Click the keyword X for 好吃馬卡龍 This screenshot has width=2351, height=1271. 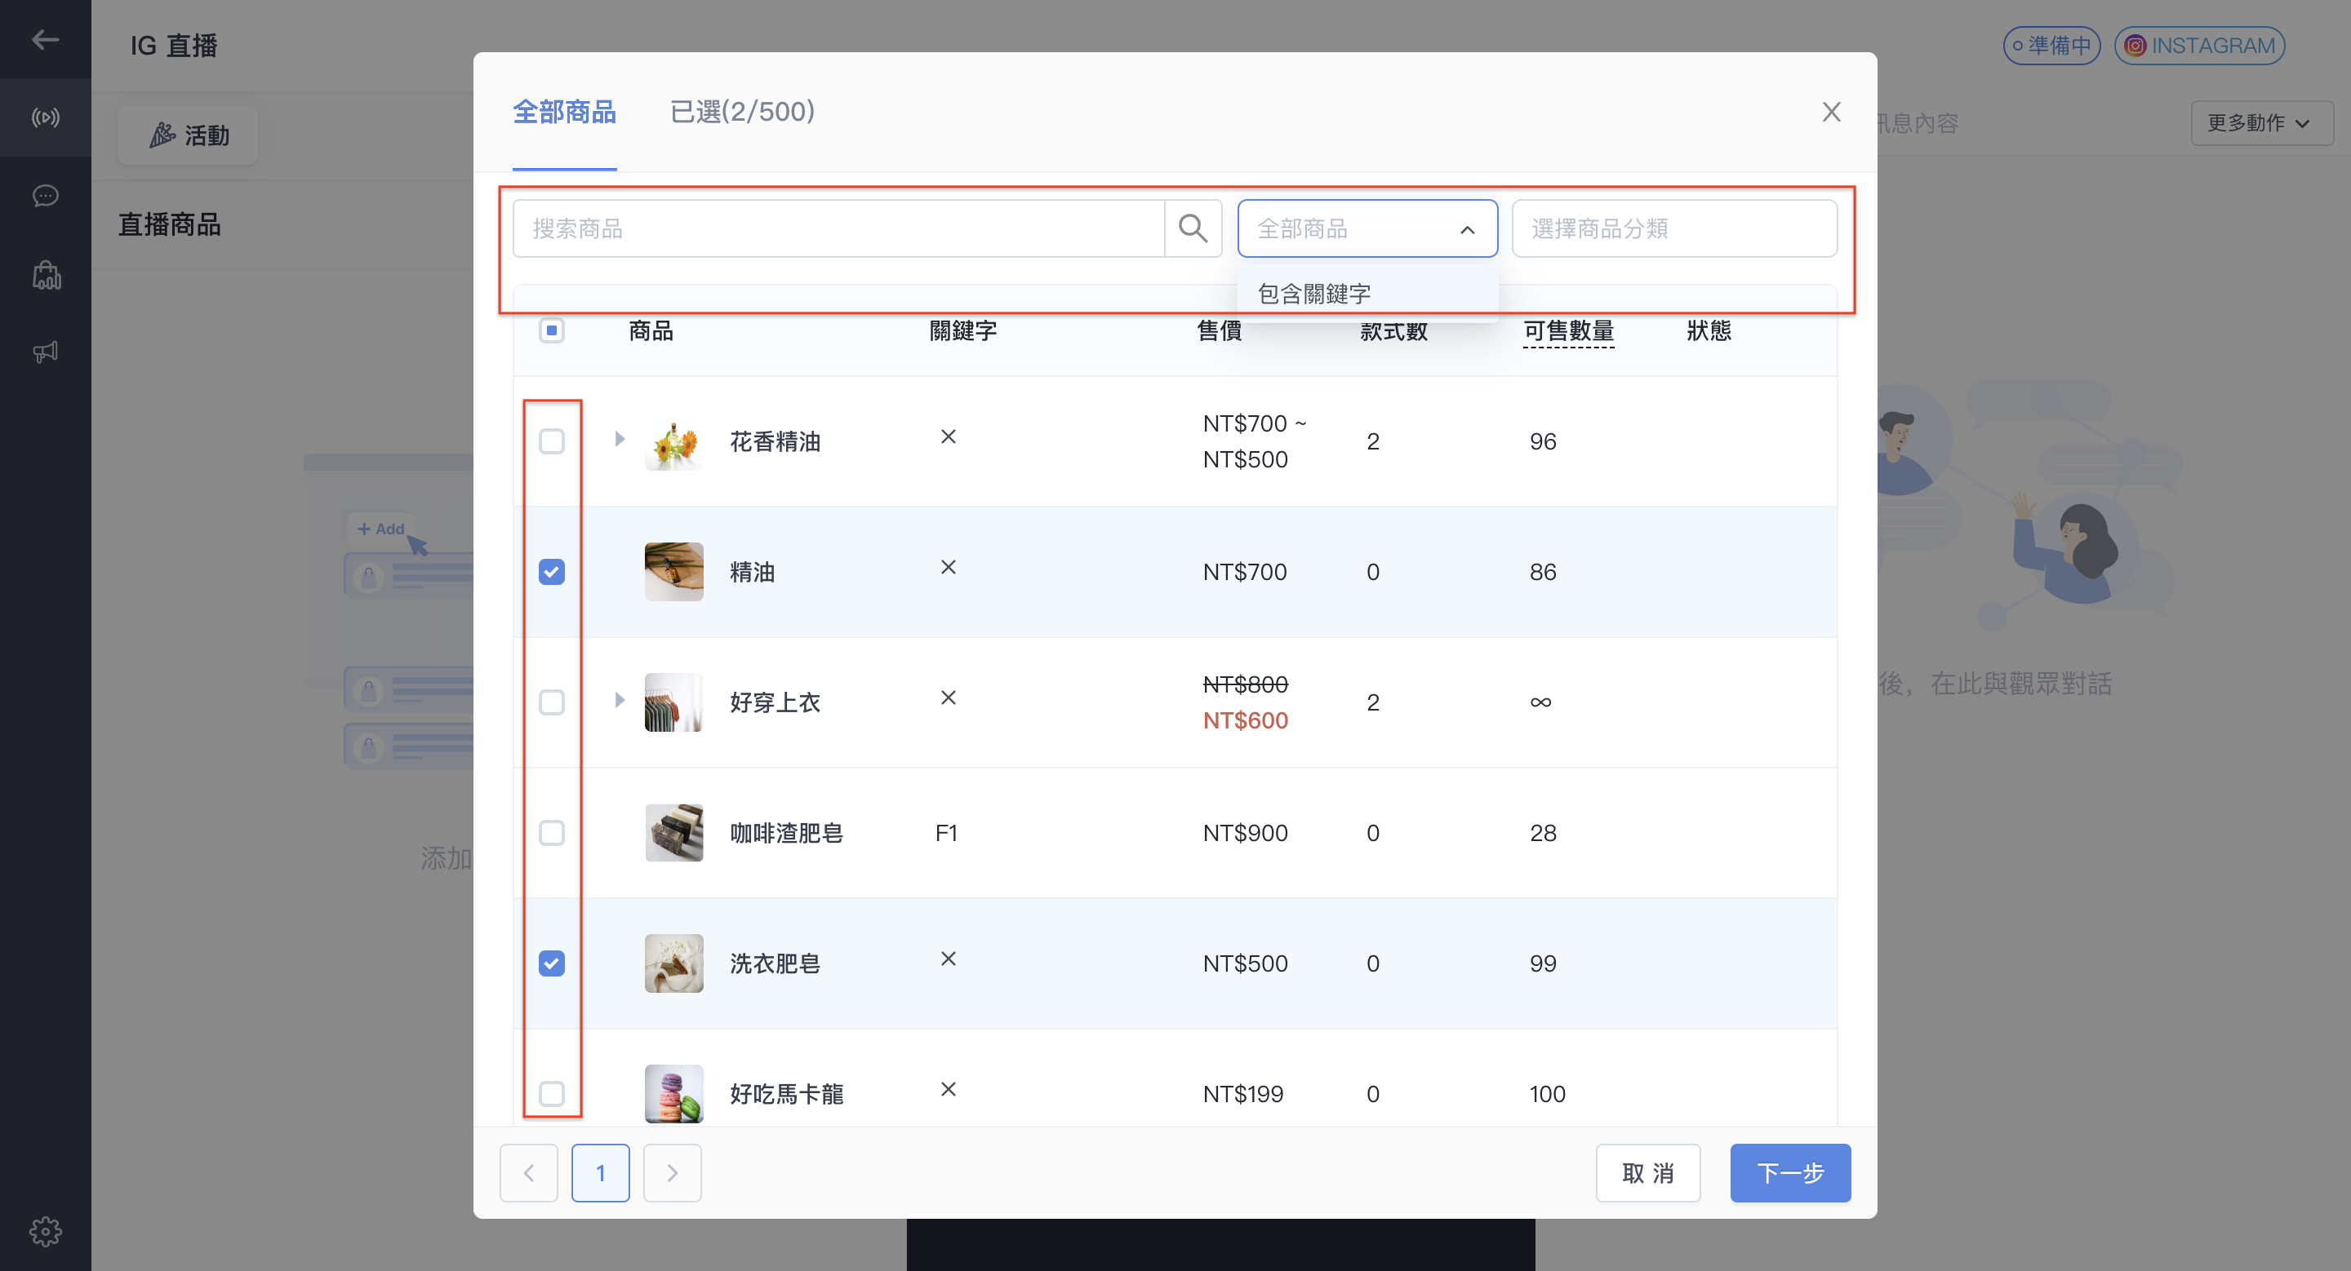pyautogui.click(x=949, y=1088)
